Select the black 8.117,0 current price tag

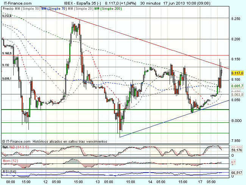237,73
